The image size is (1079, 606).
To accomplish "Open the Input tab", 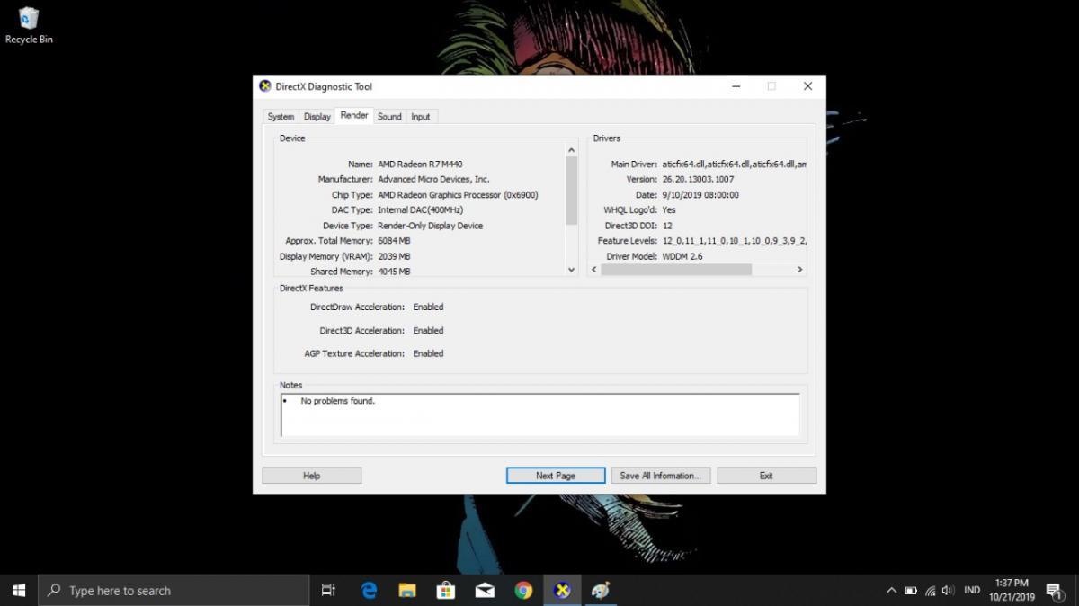I will 420,117.
